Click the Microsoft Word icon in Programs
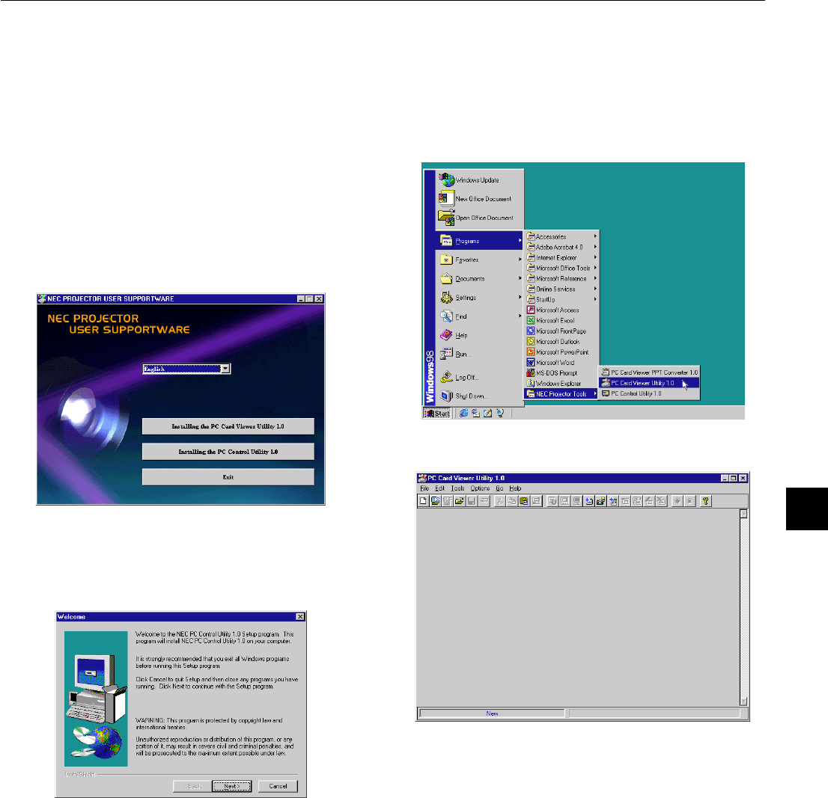Image resolution: width=828 pixels, height=798 pixels. click(x=531, y=363)
